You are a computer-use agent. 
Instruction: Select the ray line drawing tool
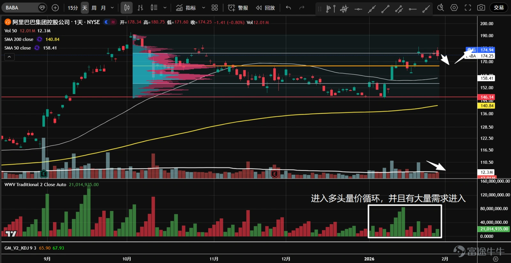pyautogui.click(x=426, y=9)
